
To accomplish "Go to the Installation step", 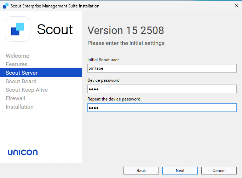I will click(x=19, y=107).
